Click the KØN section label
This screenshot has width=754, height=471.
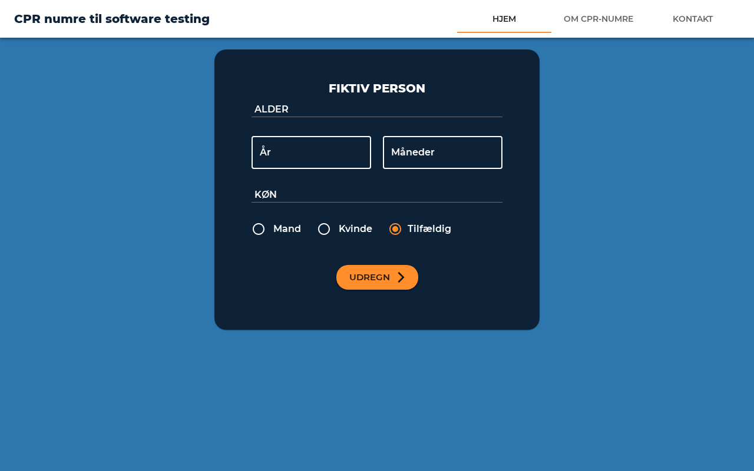click(x=266, y=194)
